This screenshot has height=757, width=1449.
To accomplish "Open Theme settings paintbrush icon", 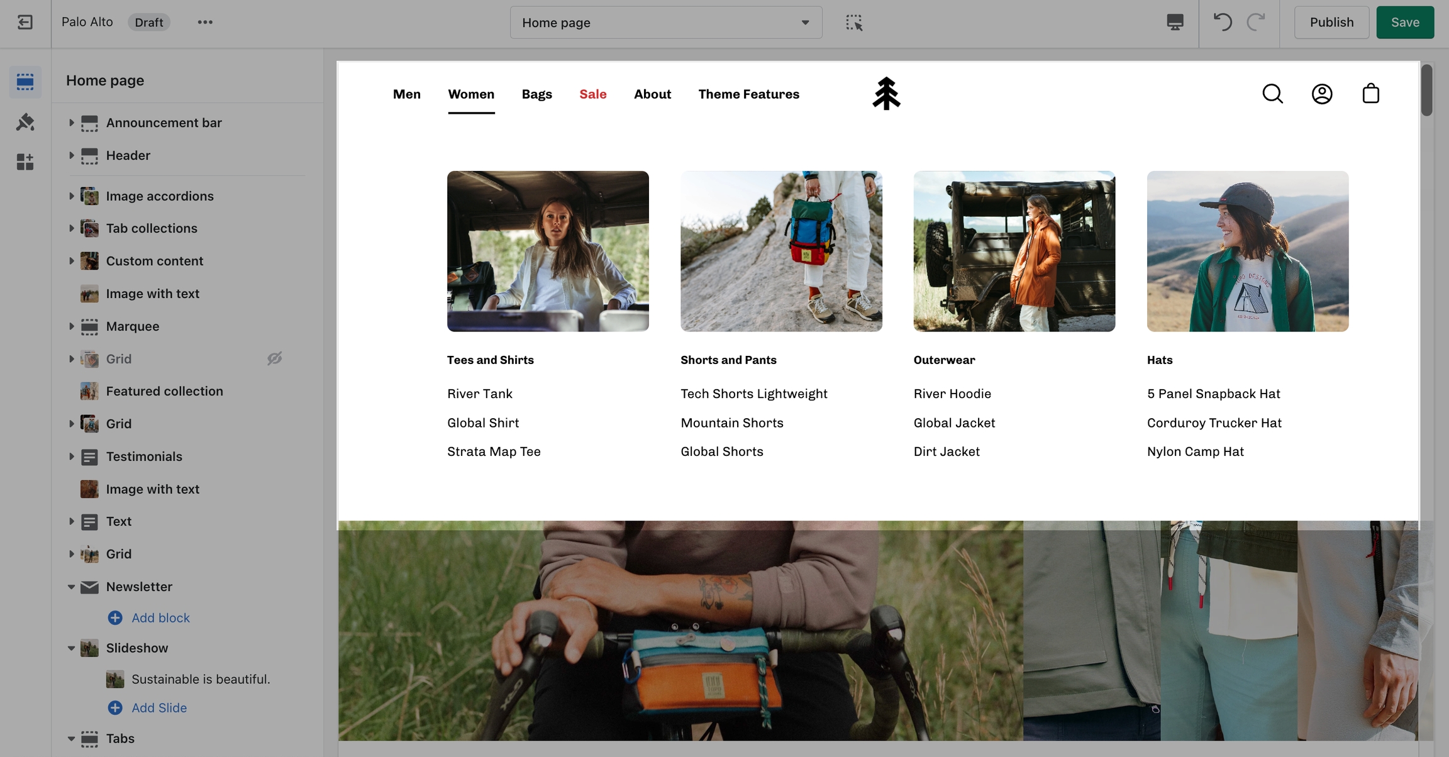I will 25,122.
